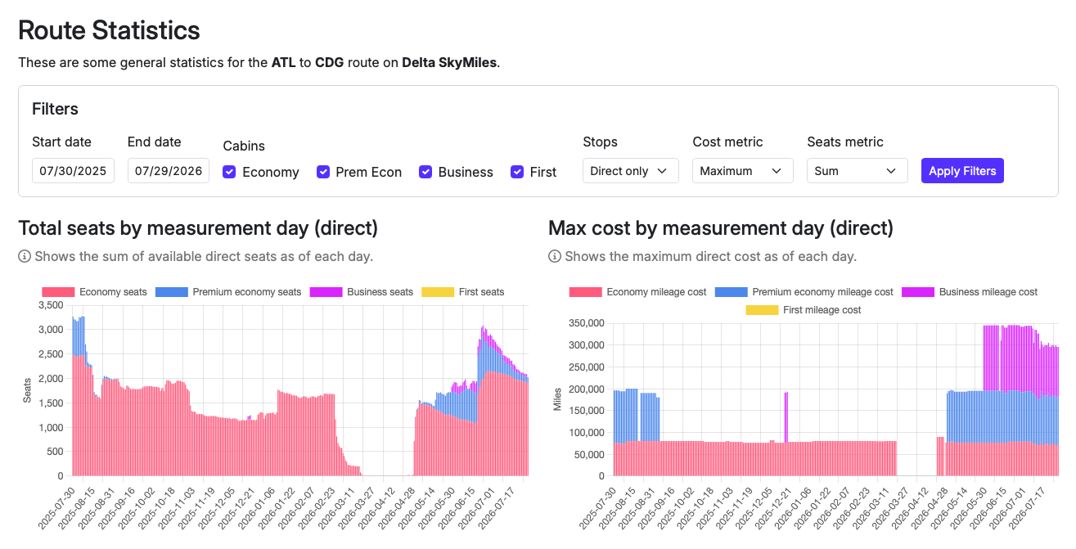Toggle Business mileage cost legend swatch
Screen dimensions: 1076x549
point(918,292)
